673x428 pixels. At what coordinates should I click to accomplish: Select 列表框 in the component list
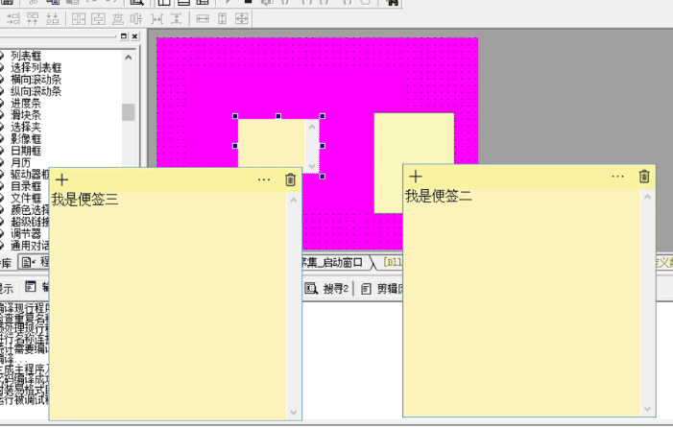(x=27, y=57)
